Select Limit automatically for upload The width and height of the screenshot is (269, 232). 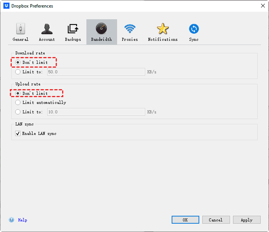(18, 102)
